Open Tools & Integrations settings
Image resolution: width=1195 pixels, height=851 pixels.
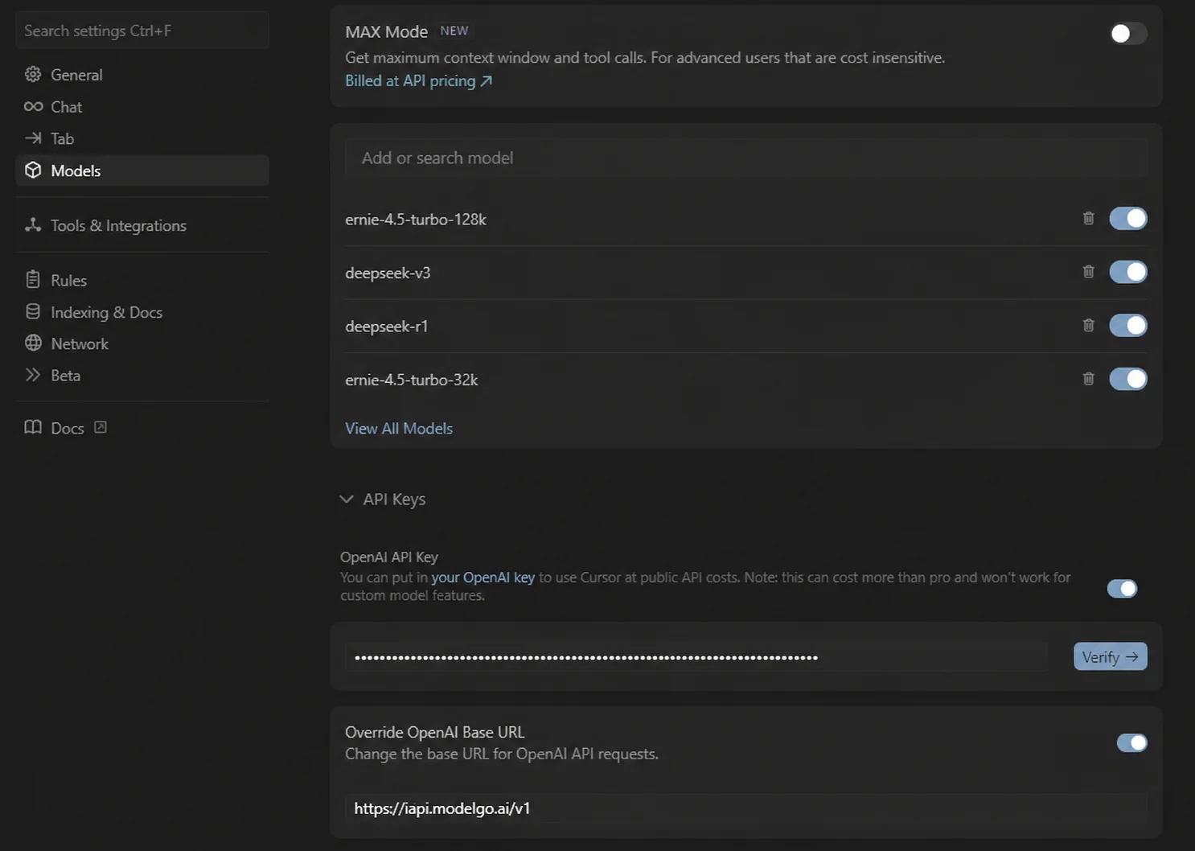(x=142, y=225)
